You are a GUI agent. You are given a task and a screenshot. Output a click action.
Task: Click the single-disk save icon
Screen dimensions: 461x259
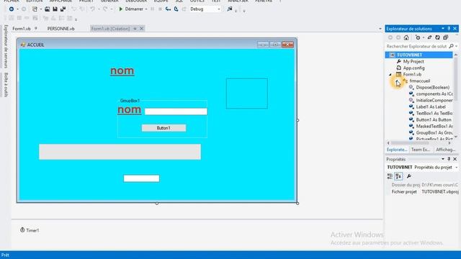pos(55,9)
